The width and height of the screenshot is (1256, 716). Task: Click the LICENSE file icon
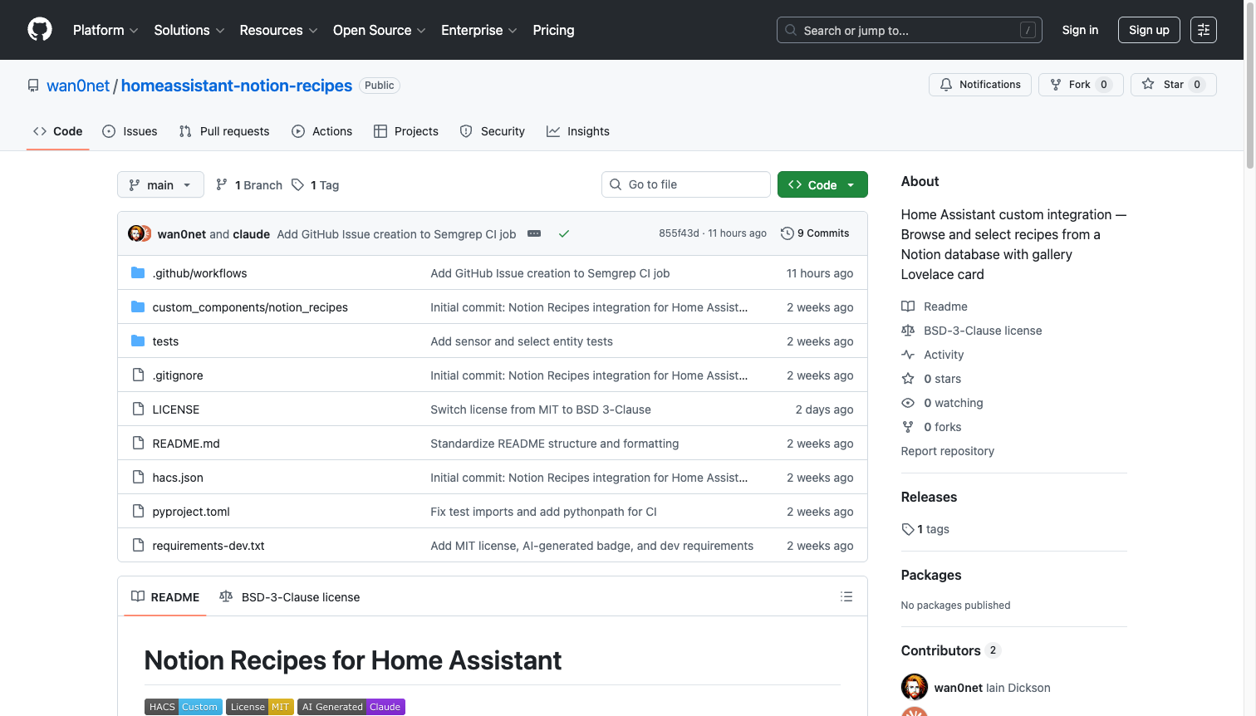[x=138, y=409]
